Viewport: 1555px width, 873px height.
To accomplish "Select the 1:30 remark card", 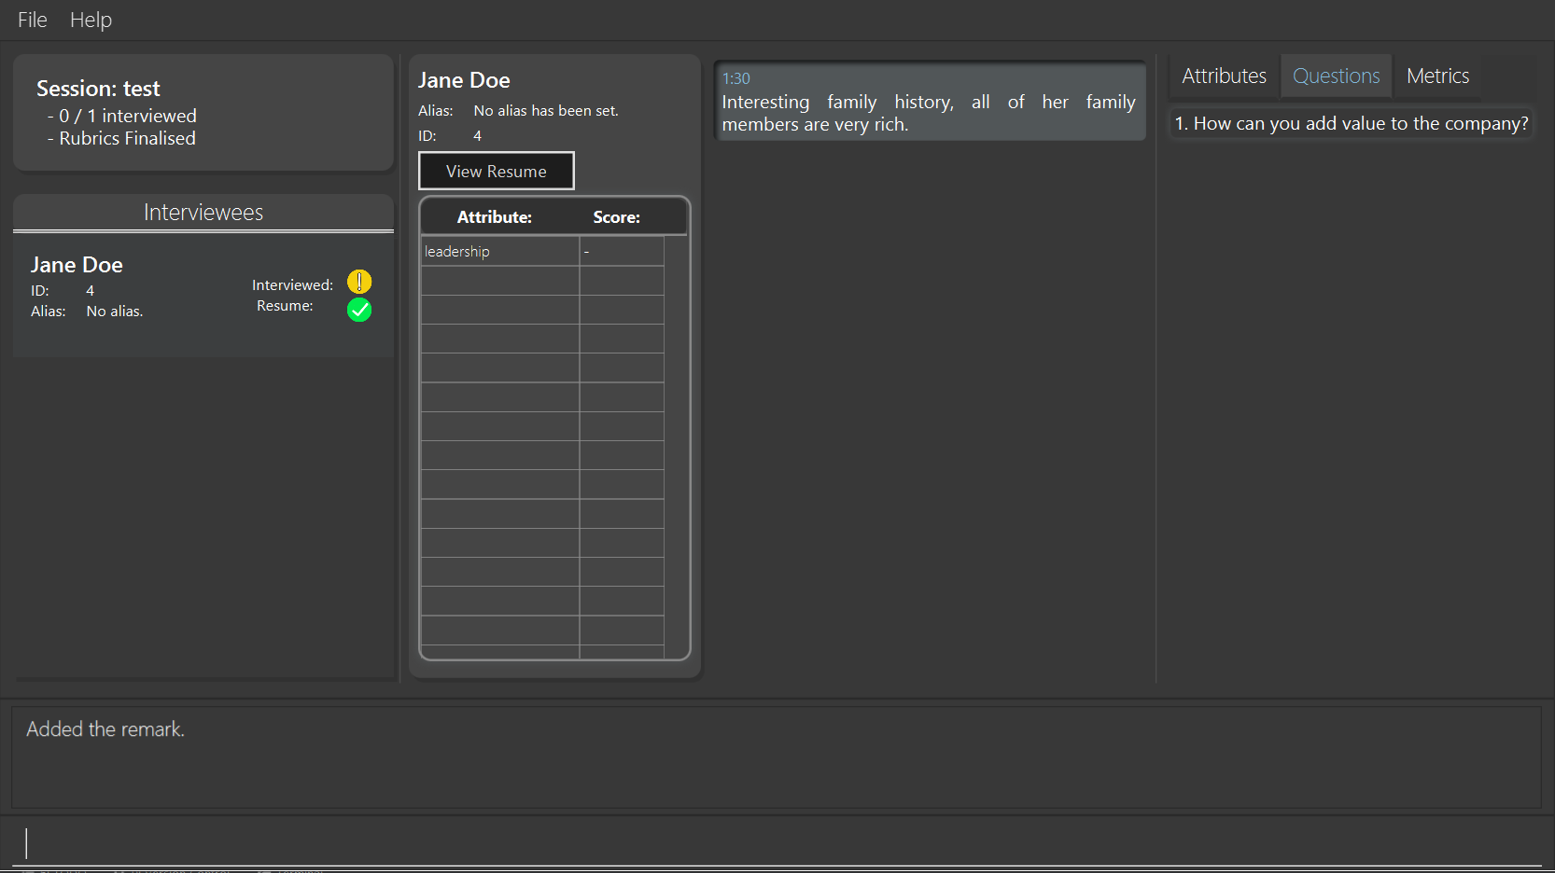I will tap(930, 102).
